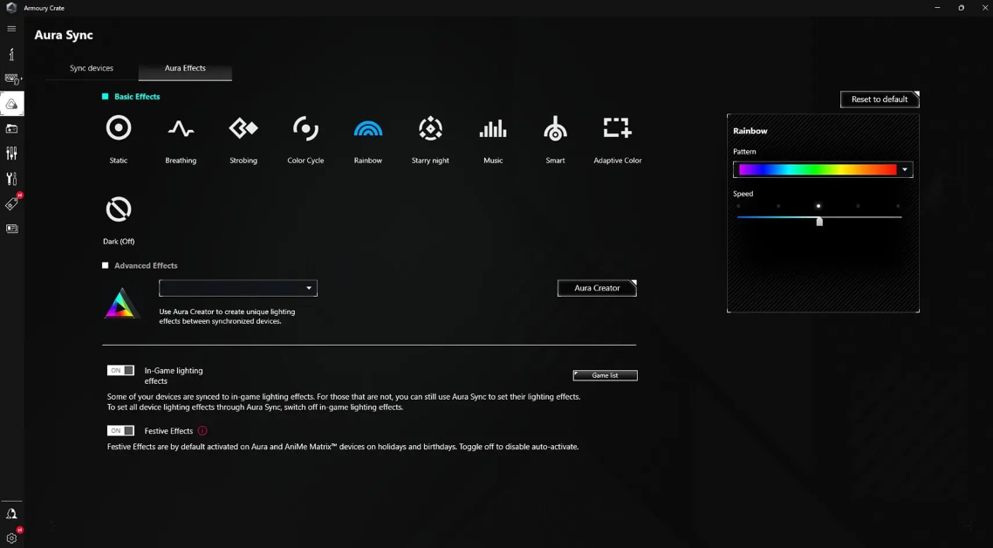The width and height of the screenshot is (993, 548).
Task: Select the Adaptive Color effect
Action: (617, 129)
